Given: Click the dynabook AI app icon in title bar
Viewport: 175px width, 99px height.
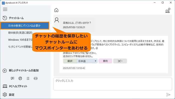Looking at the screenshot, I should pos(3,3).
